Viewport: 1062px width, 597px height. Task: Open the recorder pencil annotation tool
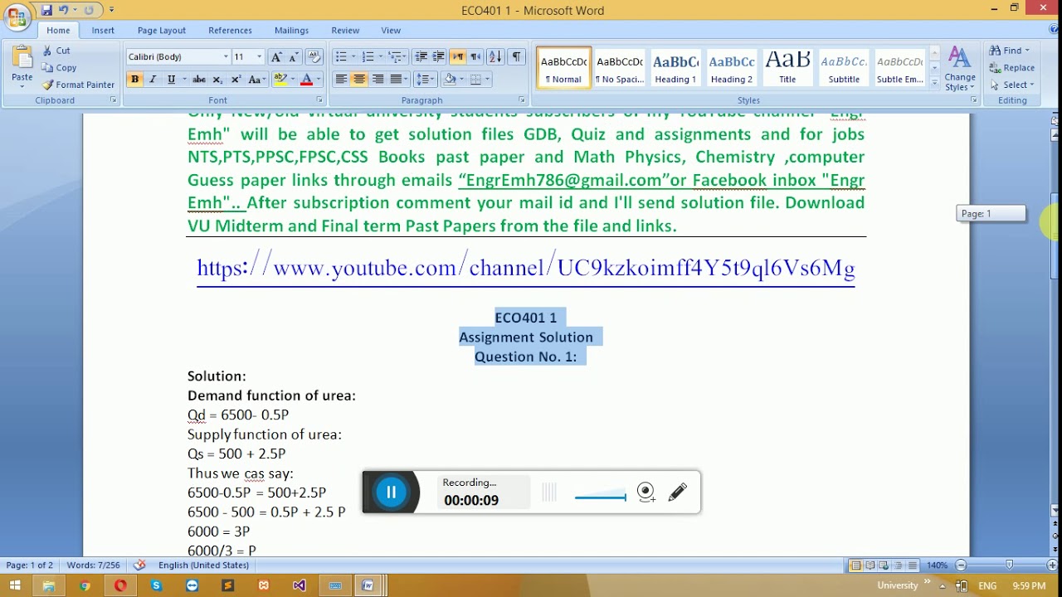[678, 493]
